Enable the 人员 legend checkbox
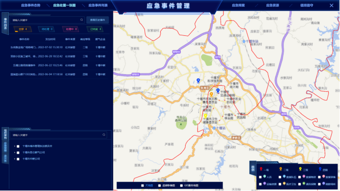 [260, 177]
